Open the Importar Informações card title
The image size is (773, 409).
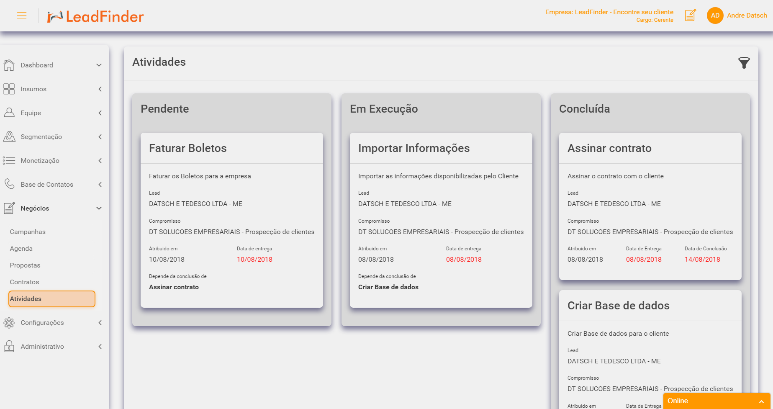pos(414,148)
